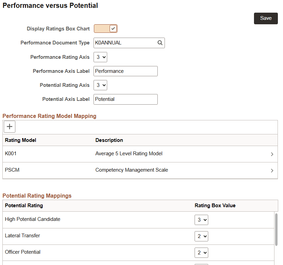
Task: Open the Officer Potential rating box dropdown
Action: [x=201, y=253]
